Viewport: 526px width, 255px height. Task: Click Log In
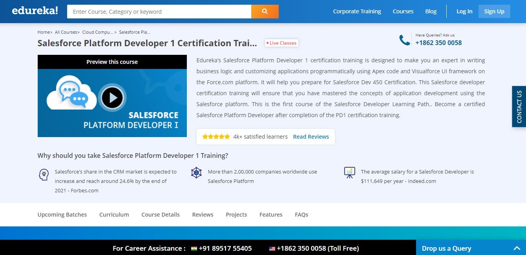[464, 11]
